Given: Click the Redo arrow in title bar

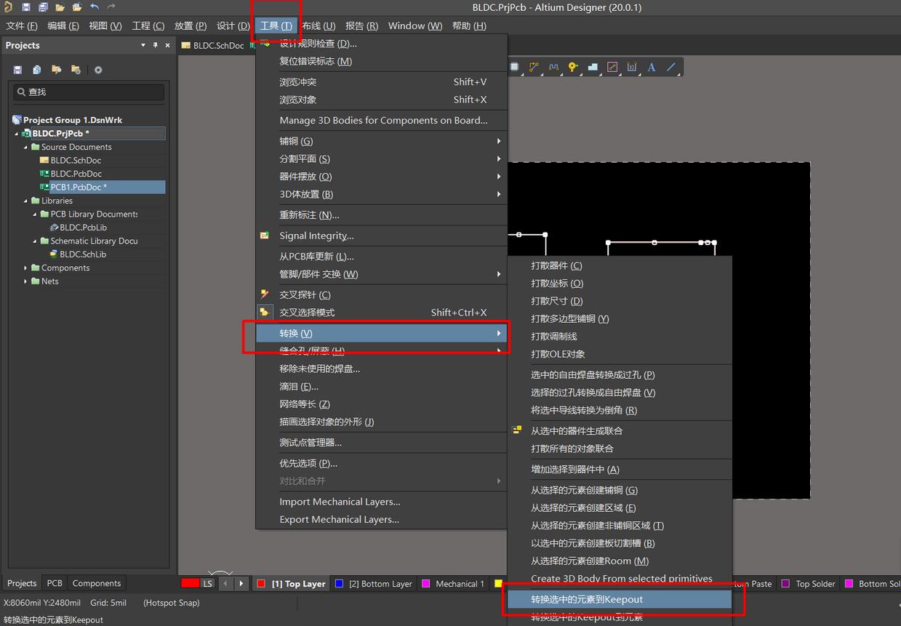Looking at the screenshot, I should tap(111, 7).
